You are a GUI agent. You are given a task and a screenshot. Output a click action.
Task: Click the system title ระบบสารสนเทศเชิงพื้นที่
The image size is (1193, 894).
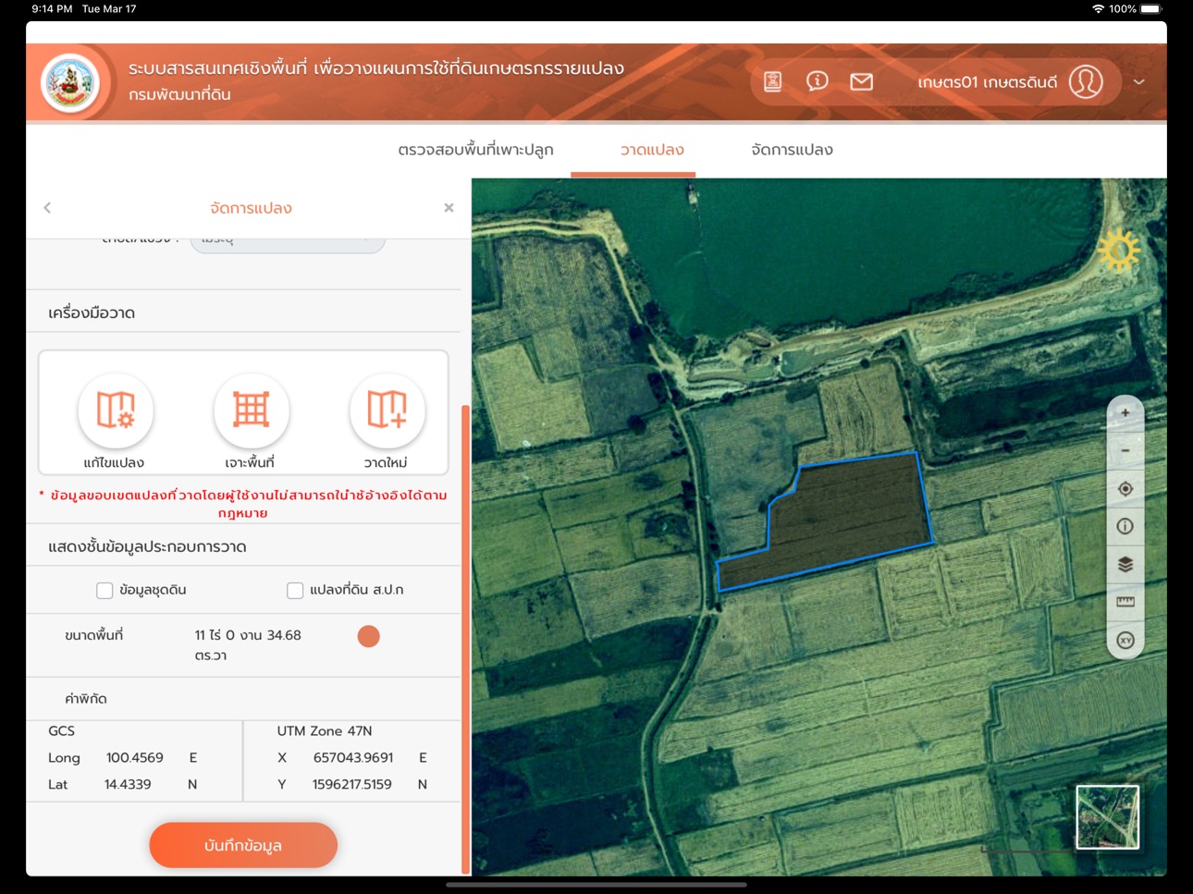pyautogui.click(x=376, y=68)
